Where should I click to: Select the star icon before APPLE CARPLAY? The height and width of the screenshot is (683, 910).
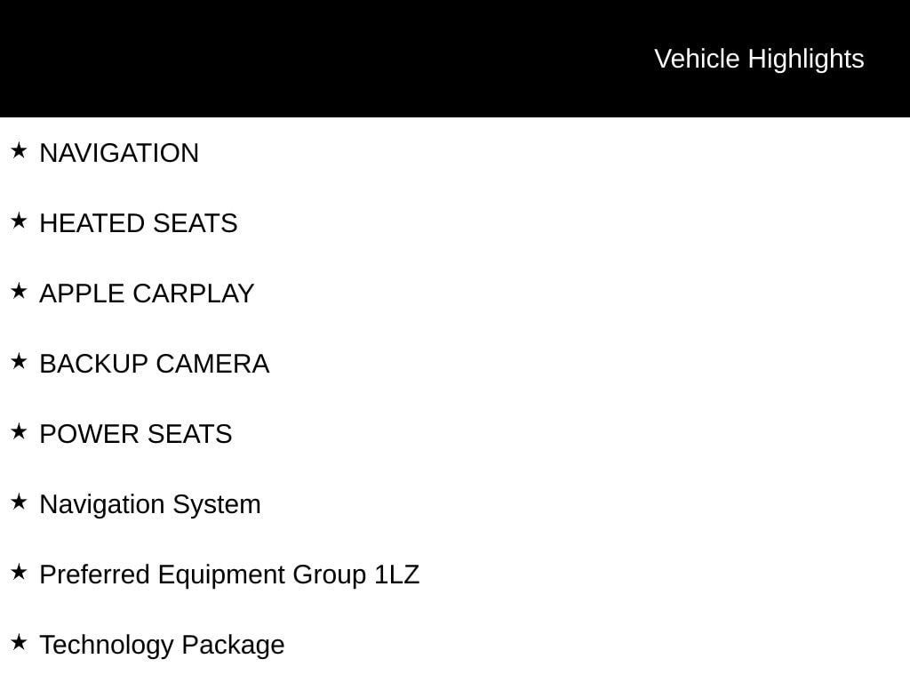click(x=19, y=291)
